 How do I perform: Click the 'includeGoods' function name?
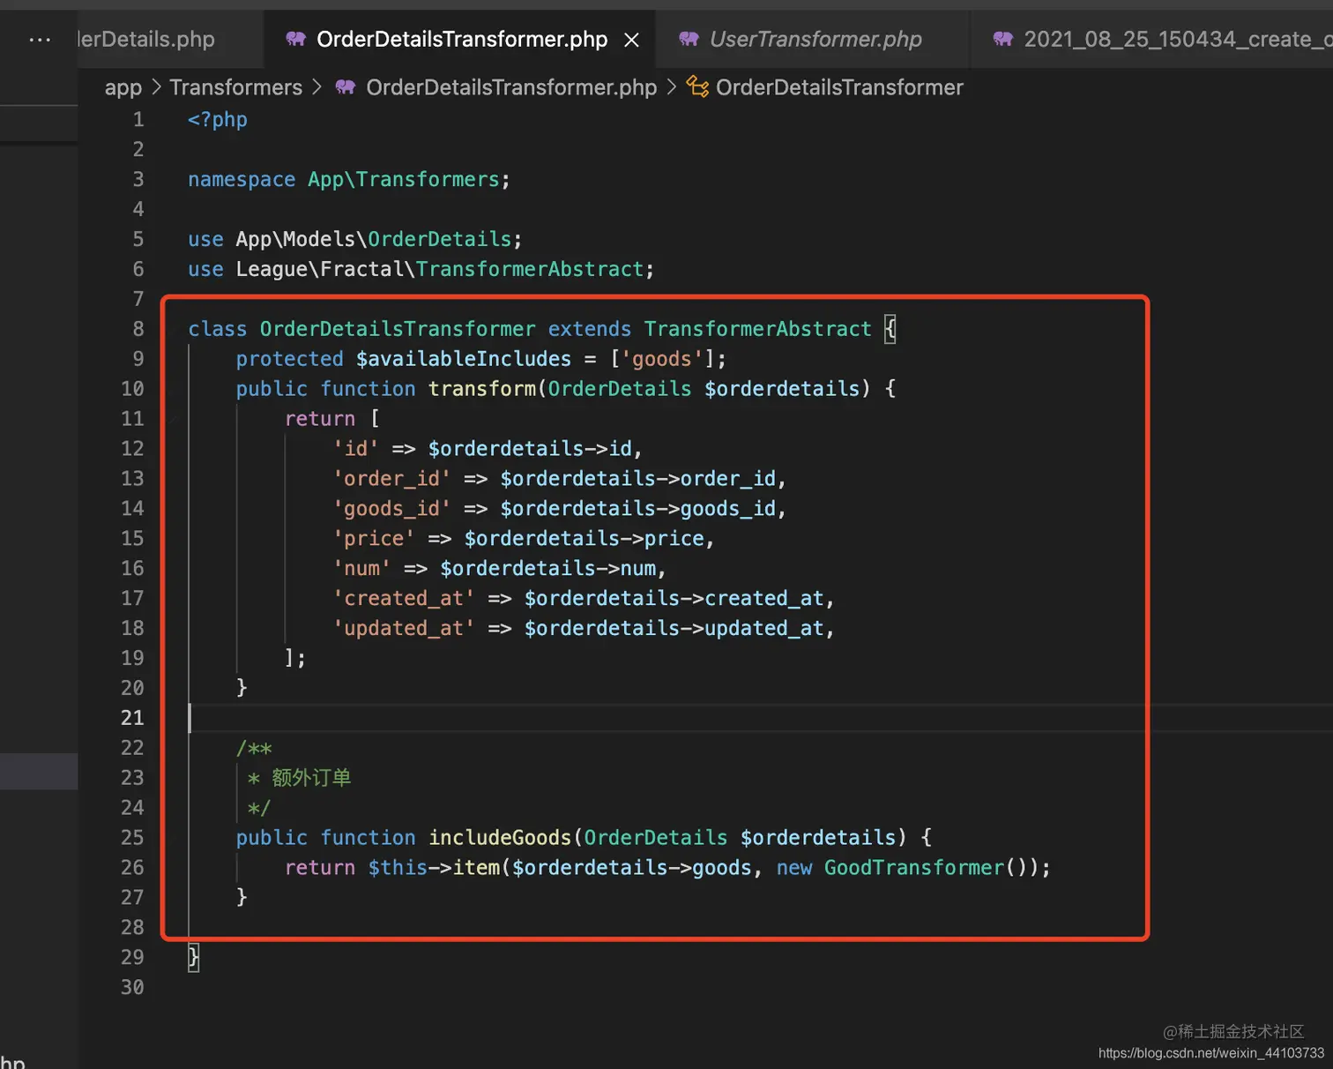click(500, 838)
